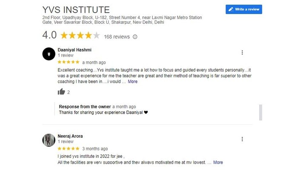Click the '3 months ago' timestamp
Screen dimensions: 298x170
click(x=95, y=149)
